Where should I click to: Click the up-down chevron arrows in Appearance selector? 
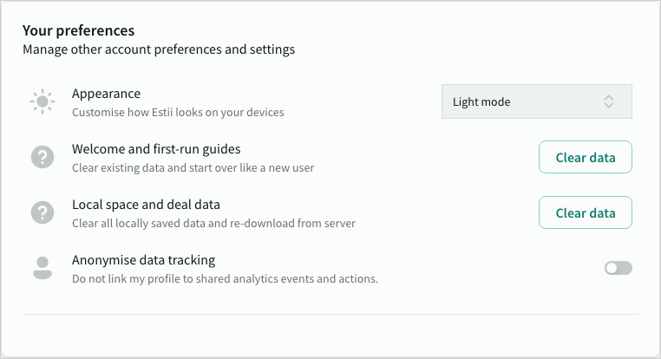click(609, 101)
